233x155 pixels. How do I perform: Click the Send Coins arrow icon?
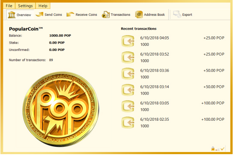(39, 15)
